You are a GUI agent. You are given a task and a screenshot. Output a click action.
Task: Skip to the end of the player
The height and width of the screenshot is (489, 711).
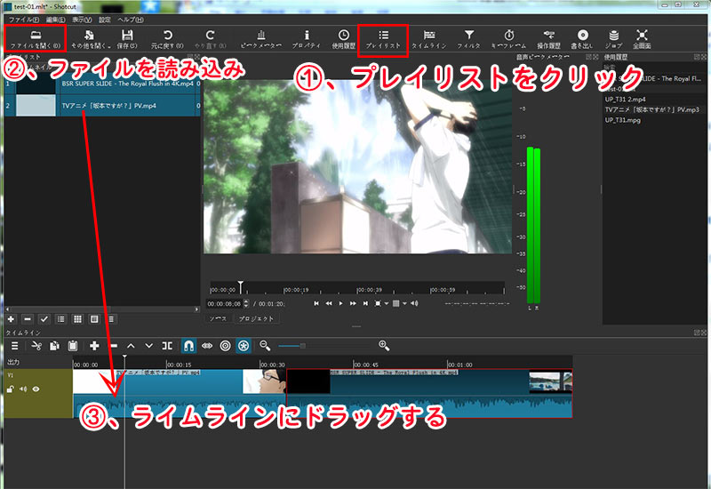click(x=365, y=303)
